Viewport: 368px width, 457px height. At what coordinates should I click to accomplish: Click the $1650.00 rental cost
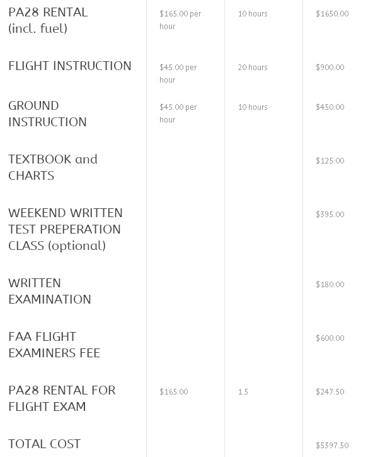[x=332, y=14]
